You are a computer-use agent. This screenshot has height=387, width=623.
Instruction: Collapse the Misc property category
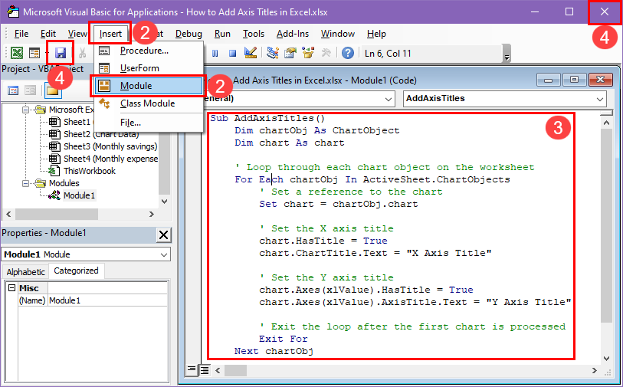tap(12, 287)
